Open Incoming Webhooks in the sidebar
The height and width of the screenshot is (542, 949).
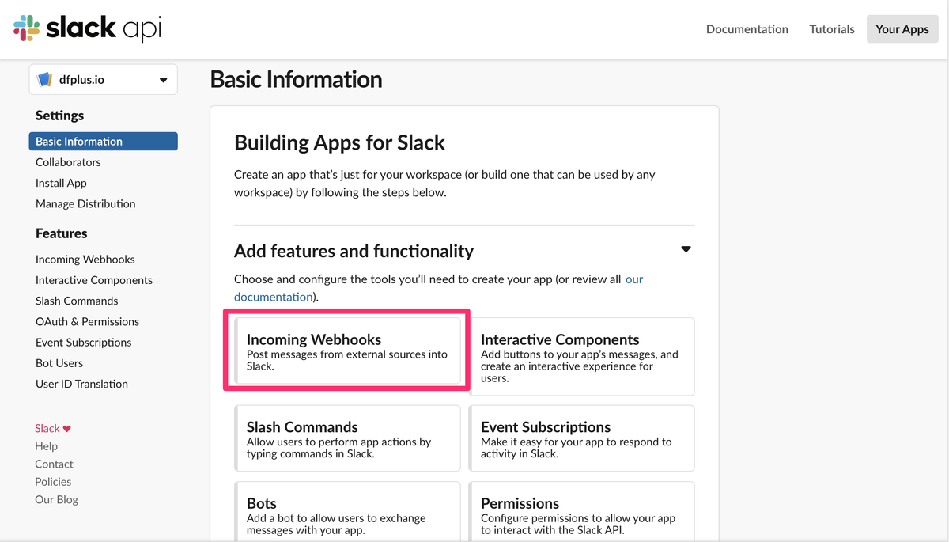[85, 260]
